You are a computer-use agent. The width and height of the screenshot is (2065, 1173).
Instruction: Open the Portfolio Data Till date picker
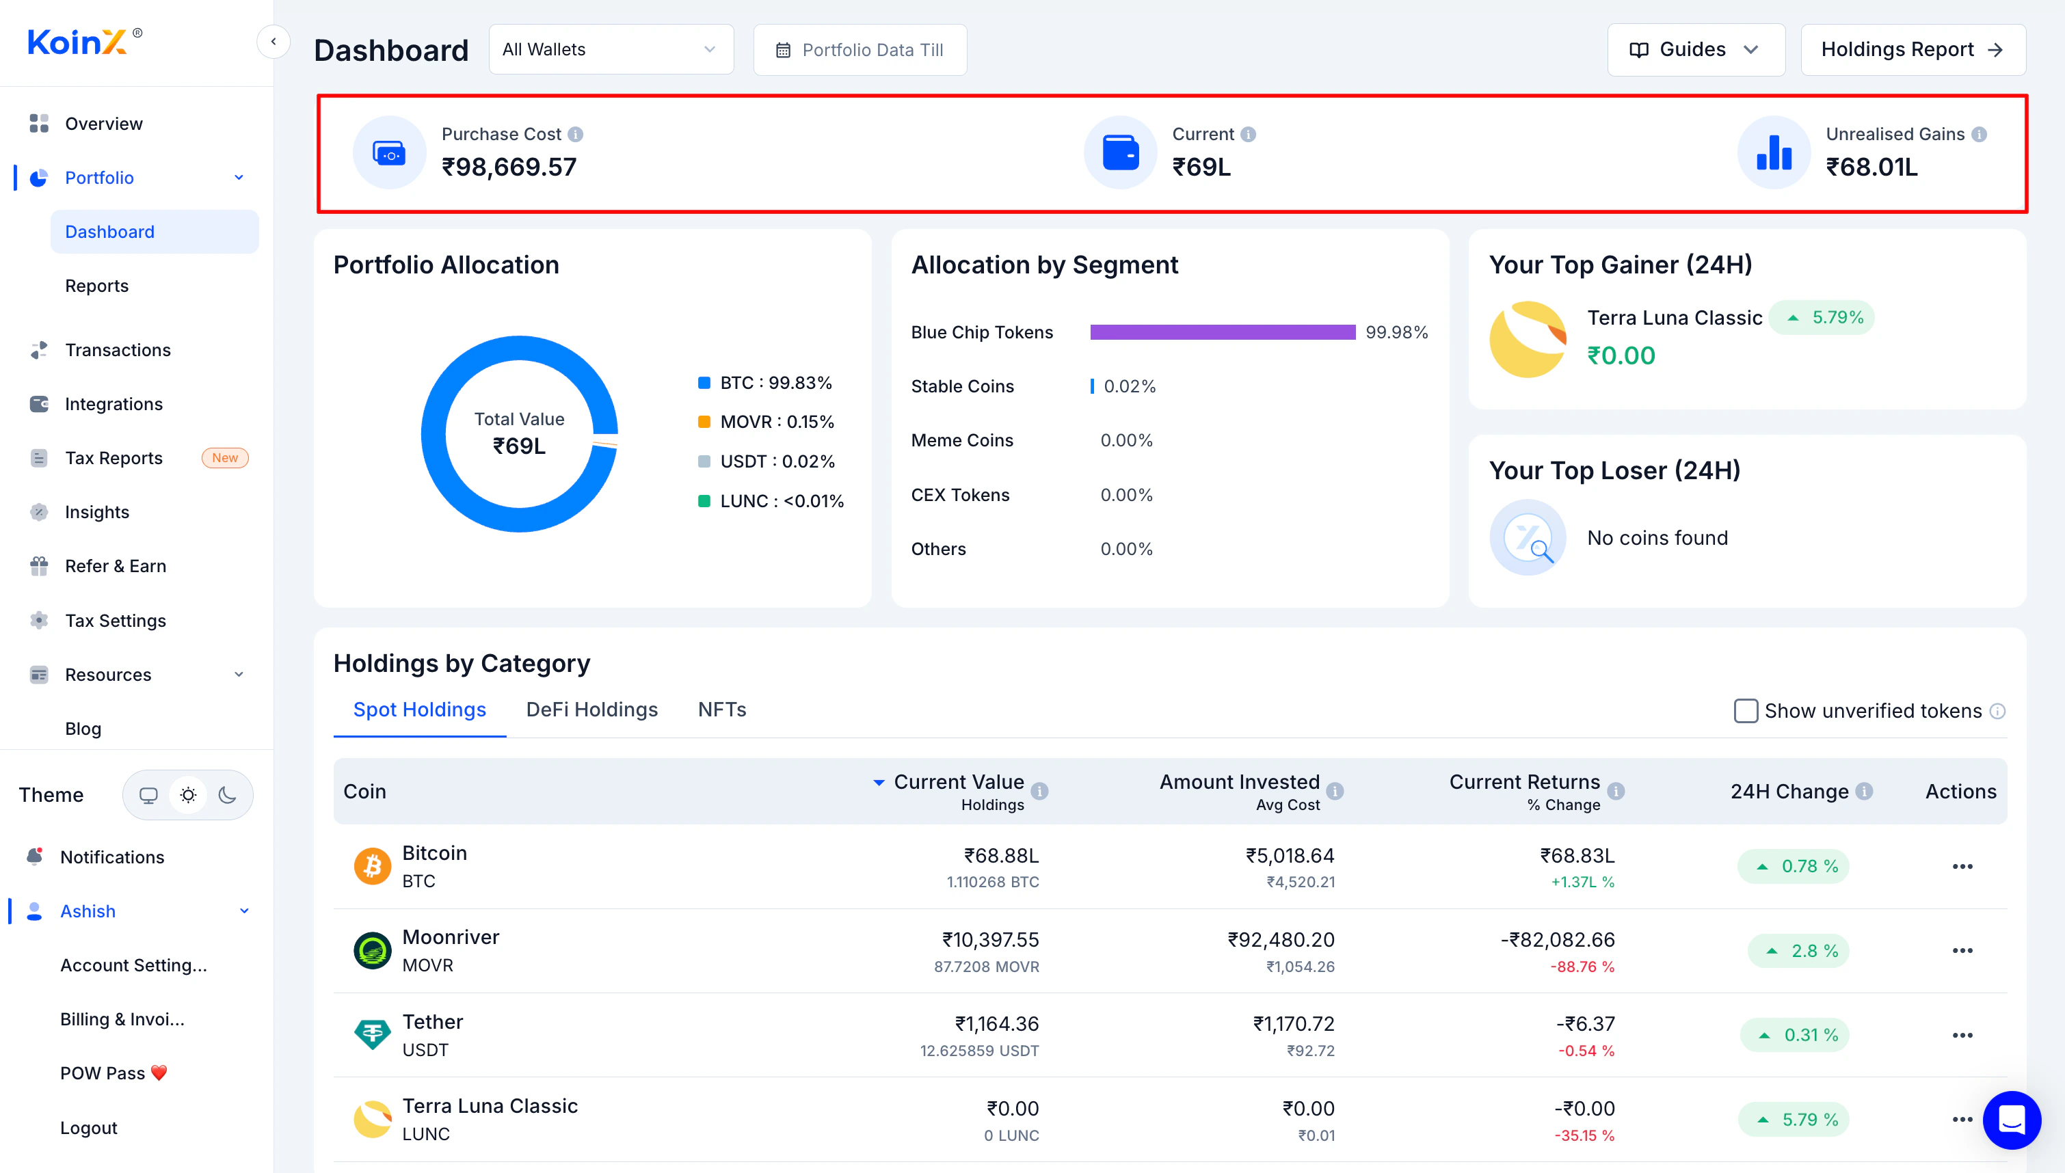coord(860,50)
